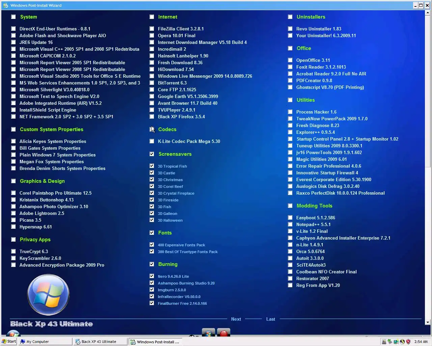Check the Privacy Apps checkbox

pyautogui.click(x=13, y=240)
